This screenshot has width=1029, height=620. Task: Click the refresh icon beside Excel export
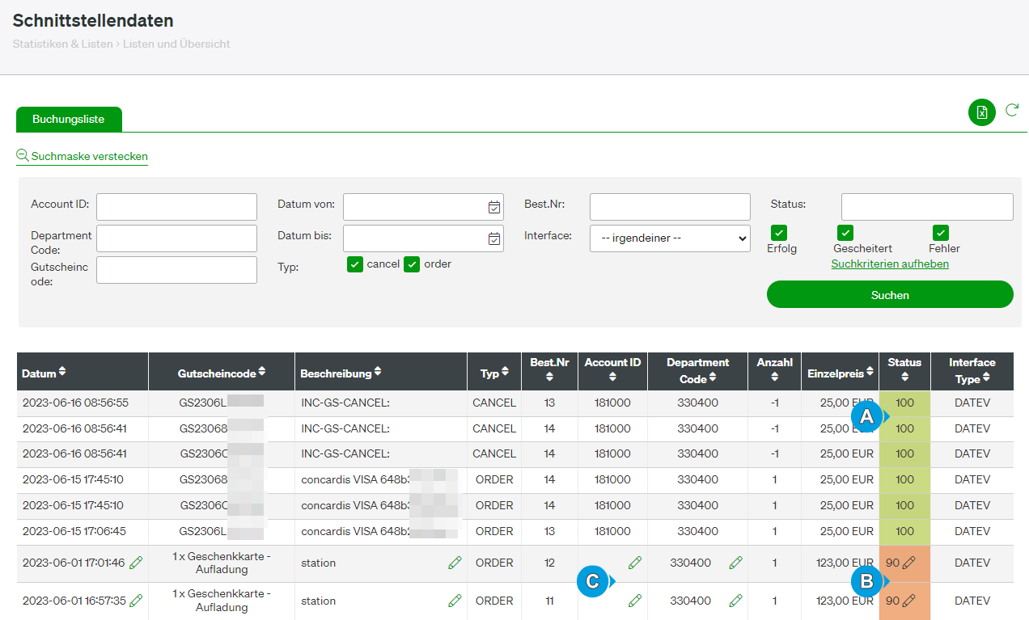tap(1012, 110)
